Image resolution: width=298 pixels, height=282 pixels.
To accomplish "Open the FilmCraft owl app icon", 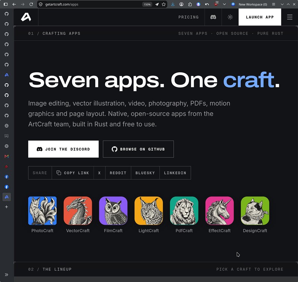I will click(x=113, y=211).
